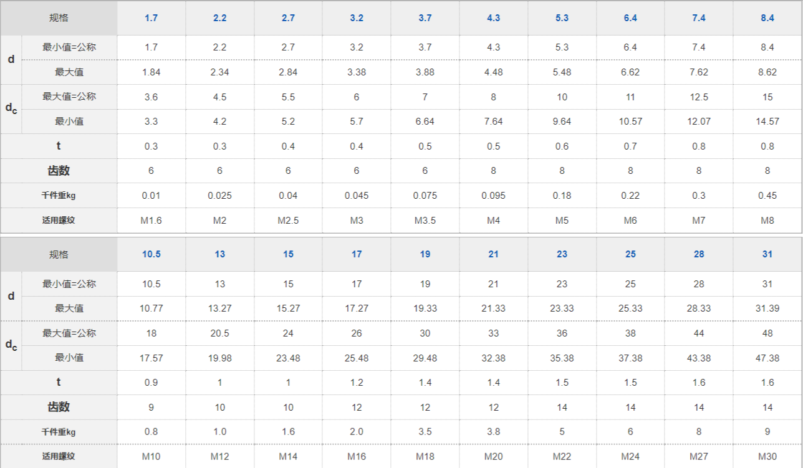Click the 0.025 weight value cell
The height and width of the screenshot is (468, 803).
(219, 196)
